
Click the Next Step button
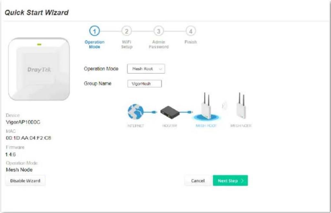click(x=230, y=181)
